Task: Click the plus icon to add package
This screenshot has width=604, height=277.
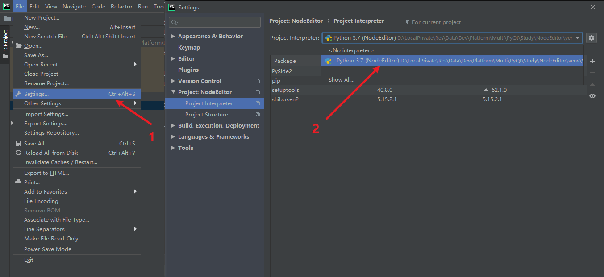Action: click(x=592, y=61)
